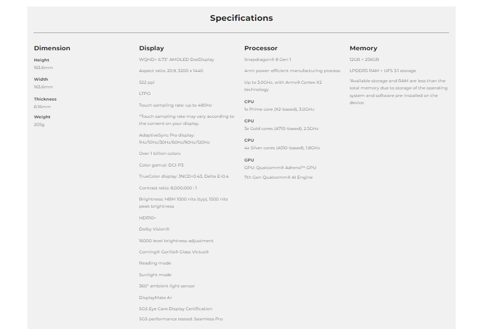Select the Snapdragon 8 Gen 1 text
The height and width of the screenshot is (329, 482).
click(x=267, y=59)
